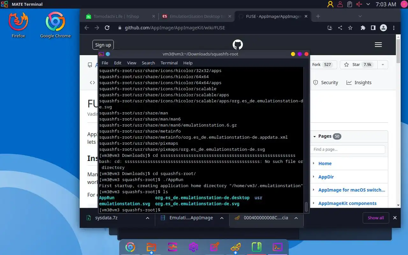Open the file manager from the dock
Viewport: 408px width, 255px height.
151,248
